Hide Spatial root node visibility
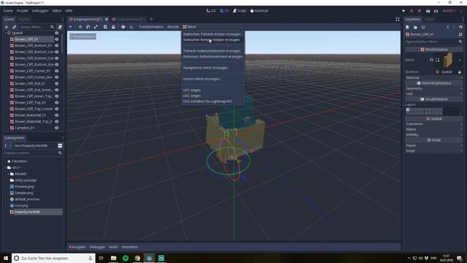The height and width of the screenshot is (263, 467). [x=56, y=33]
